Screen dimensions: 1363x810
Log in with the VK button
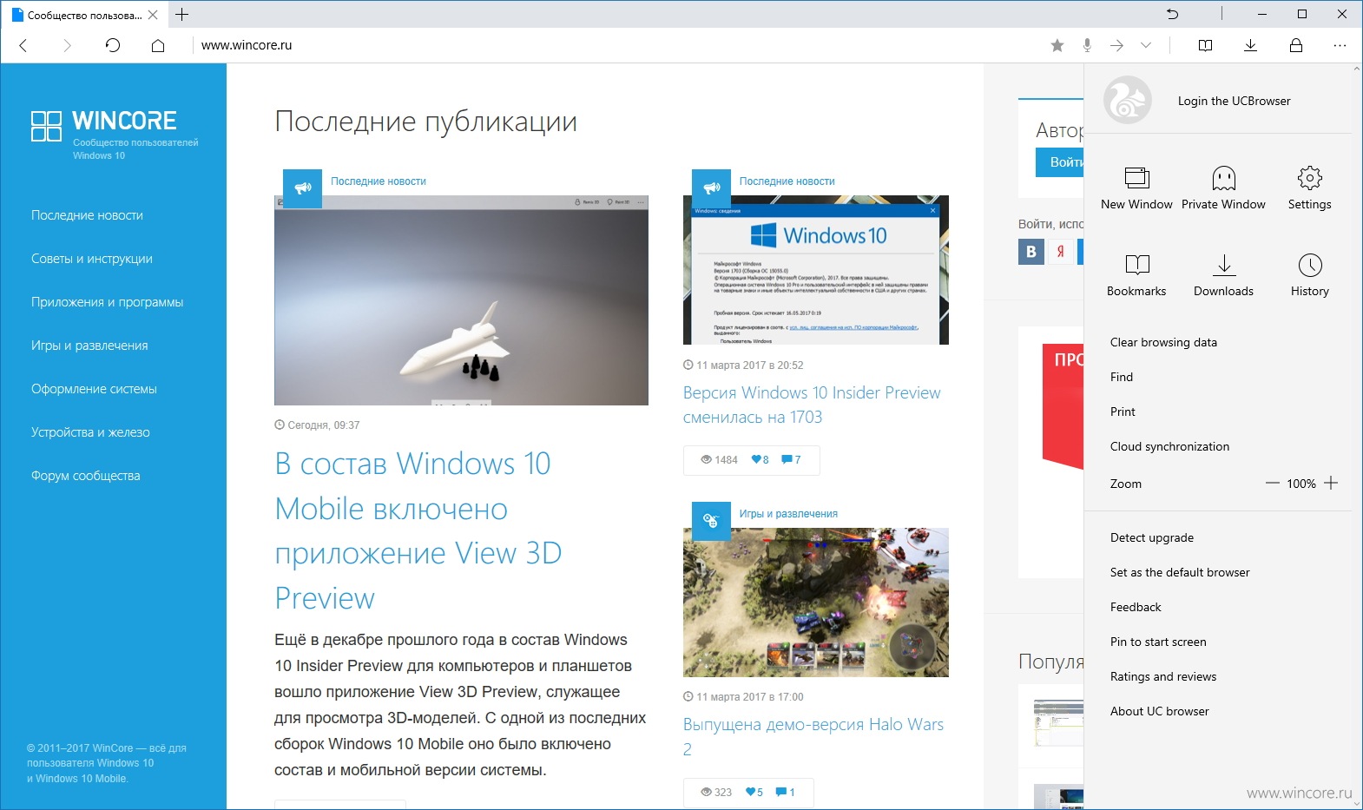pos(1031,252)
